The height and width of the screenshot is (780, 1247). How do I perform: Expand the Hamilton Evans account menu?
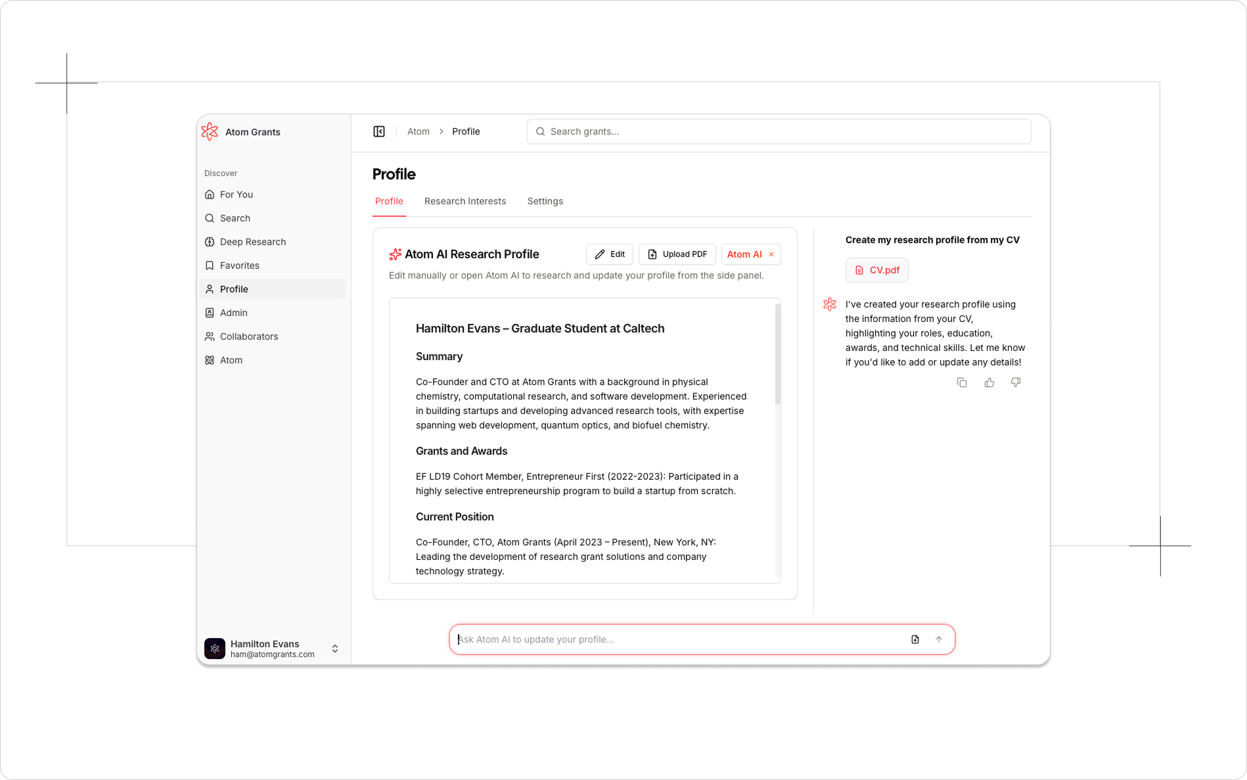click(x=334, y=649)
